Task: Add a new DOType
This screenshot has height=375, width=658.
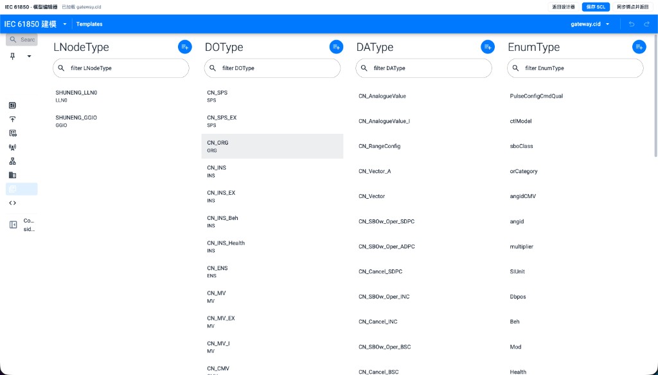Action: click(x=336, y=47)
